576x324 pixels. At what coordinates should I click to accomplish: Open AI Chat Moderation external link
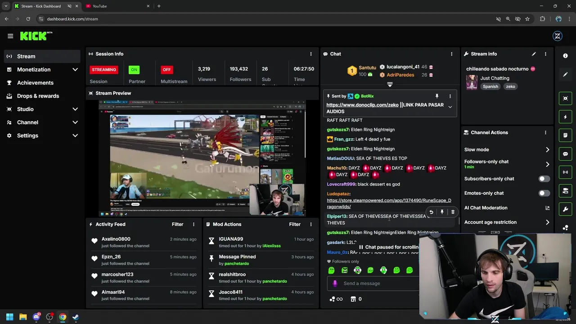(547, 208)
